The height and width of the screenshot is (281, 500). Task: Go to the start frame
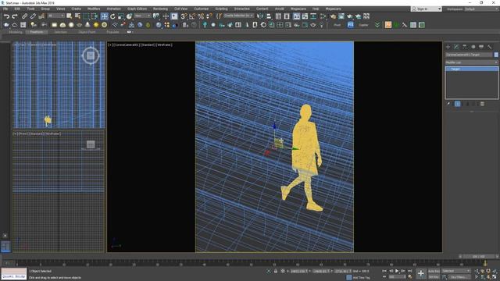point(384,271)
